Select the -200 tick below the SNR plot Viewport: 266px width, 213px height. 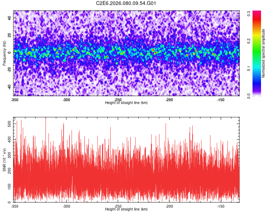169,206
